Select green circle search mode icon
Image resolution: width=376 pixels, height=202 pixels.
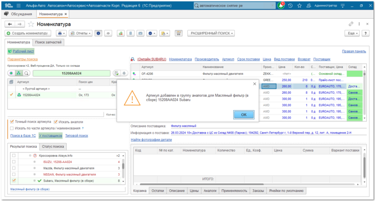[x=11, y=73]
